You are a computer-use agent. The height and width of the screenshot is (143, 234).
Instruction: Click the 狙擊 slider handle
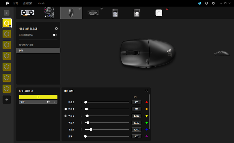tap(85, 136)
